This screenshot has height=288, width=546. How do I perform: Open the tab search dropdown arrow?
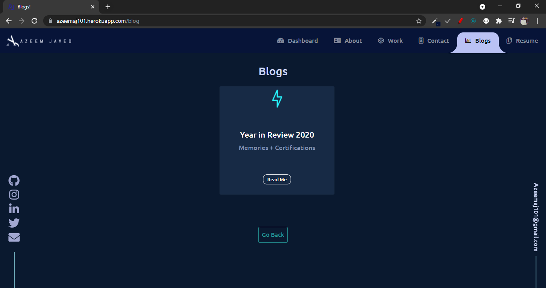coord(482,7)
